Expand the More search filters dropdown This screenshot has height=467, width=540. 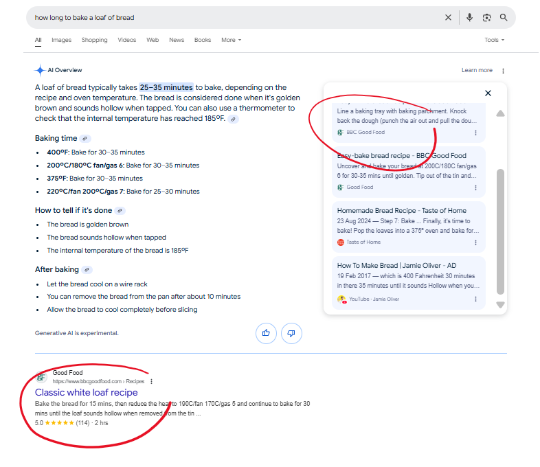tap(231, 40)
